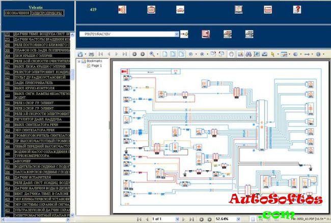The width and height of the screenshot is (331, 223).
Task: Collapse the Bookmarks tree node
Action: [78, 60]
